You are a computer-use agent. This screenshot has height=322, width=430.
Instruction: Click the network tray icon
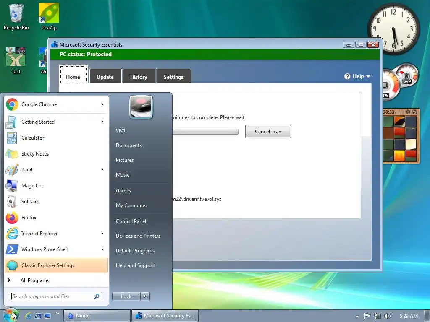click(x=378, y=316)
